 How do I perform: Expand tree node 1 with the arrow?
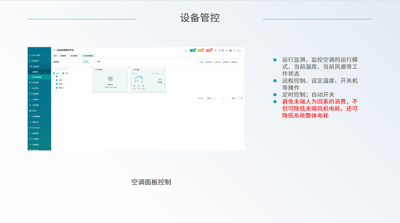pyautogui.click(x=54, y=76)
